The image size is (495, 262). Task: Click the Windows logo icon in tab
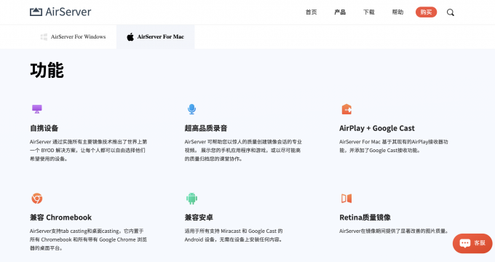pos(44,37)
